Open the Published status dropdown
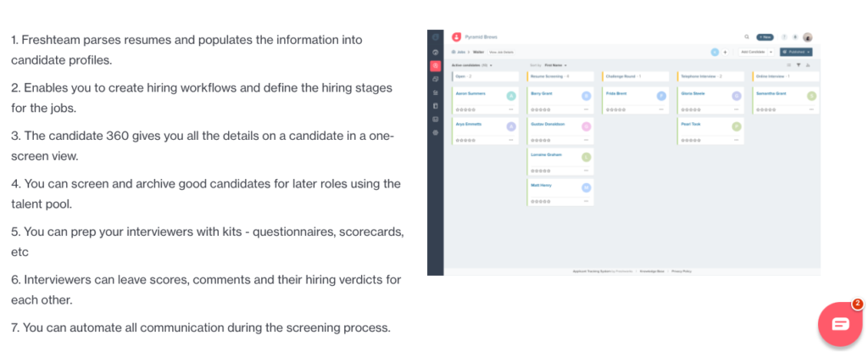 pos(796,52)
